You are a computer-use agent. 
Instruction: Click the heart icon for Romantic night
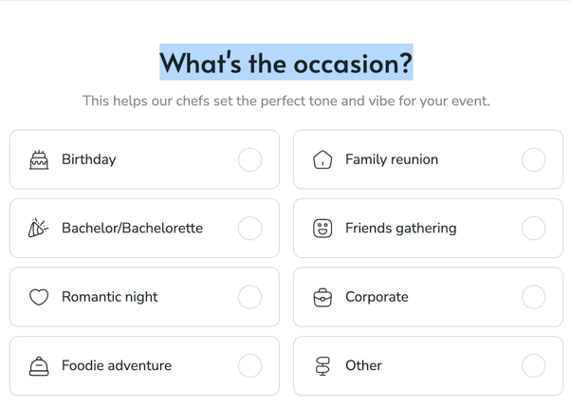pos(39,297)
